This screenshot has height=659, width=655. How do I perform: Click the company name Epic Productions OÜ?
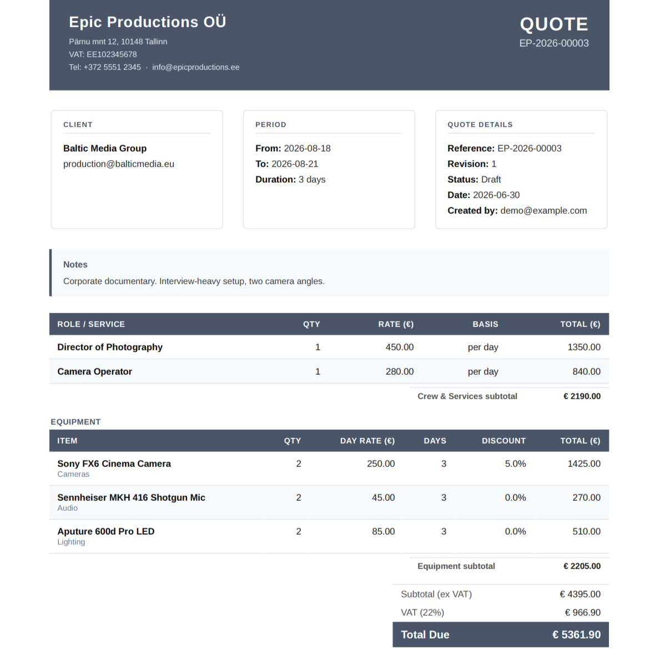click(x=148, y=22)
